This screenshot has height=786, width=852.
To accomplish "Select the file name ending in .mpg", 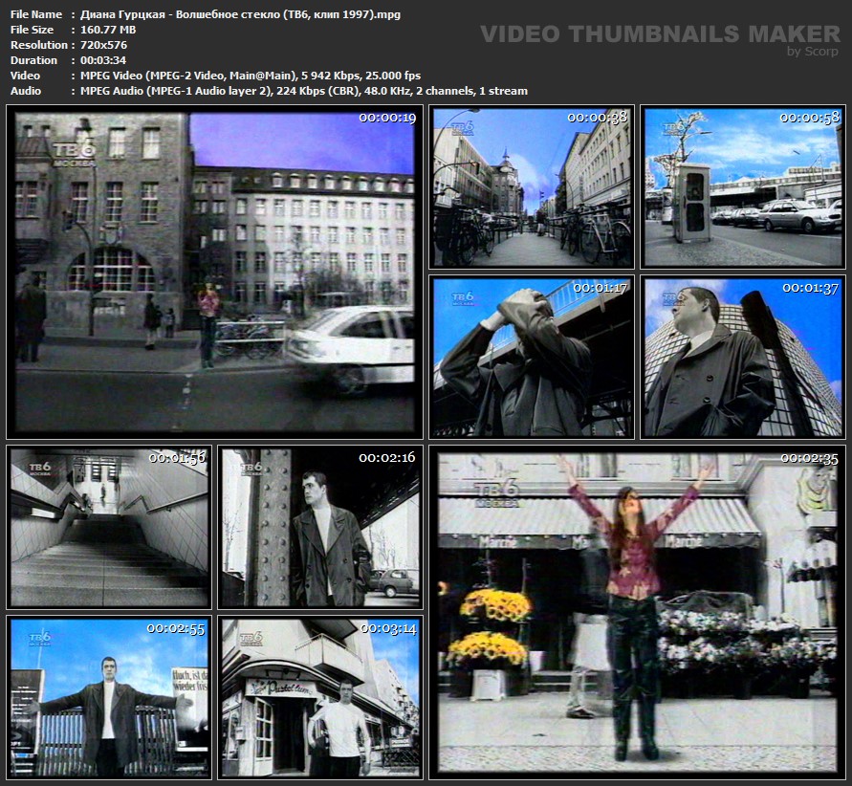I will pyautogui.click(x=240, y=14).
